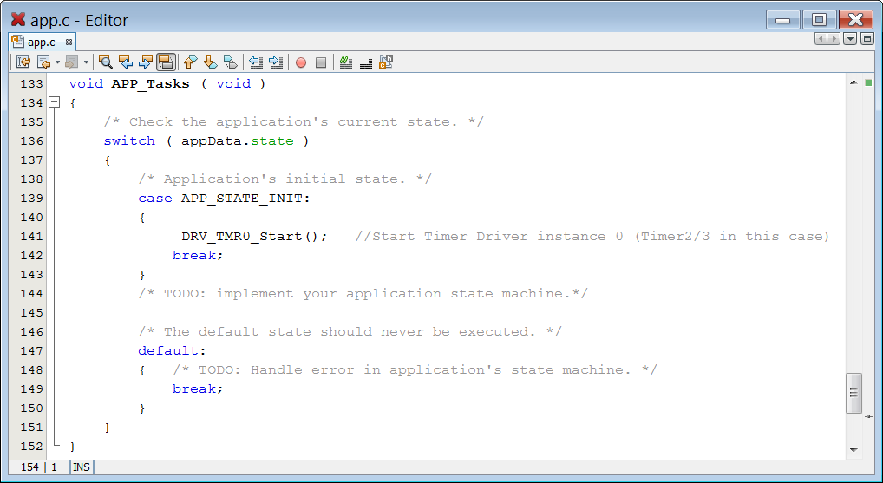Open the Back history dropdown arrow

[x=57, y=62]
